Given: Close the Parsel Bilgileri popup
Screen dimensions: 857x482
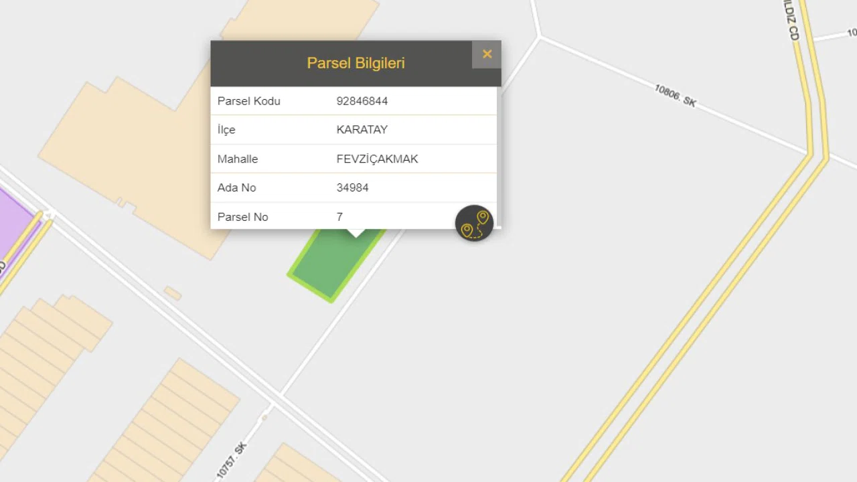Looking at the screenshot, I should 487,54.
